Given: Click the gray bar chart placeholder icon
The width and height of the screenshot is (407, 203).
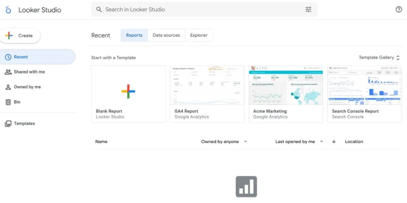Looking at the screenshot, I should click(246, 187).
